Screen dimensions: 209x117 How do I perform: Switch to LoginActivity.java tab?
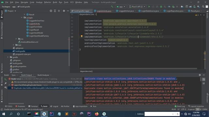tap(103, 11)
